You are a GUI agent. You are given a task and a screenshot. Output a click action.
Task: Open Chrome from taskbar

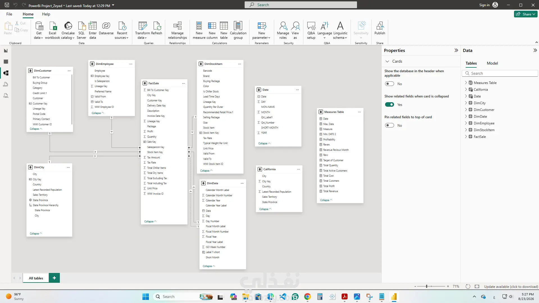coord(307,297)
